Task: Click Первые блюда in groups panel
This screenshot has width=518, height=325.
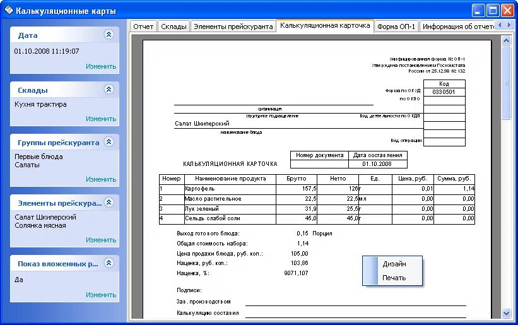Action: pos(38,157)
